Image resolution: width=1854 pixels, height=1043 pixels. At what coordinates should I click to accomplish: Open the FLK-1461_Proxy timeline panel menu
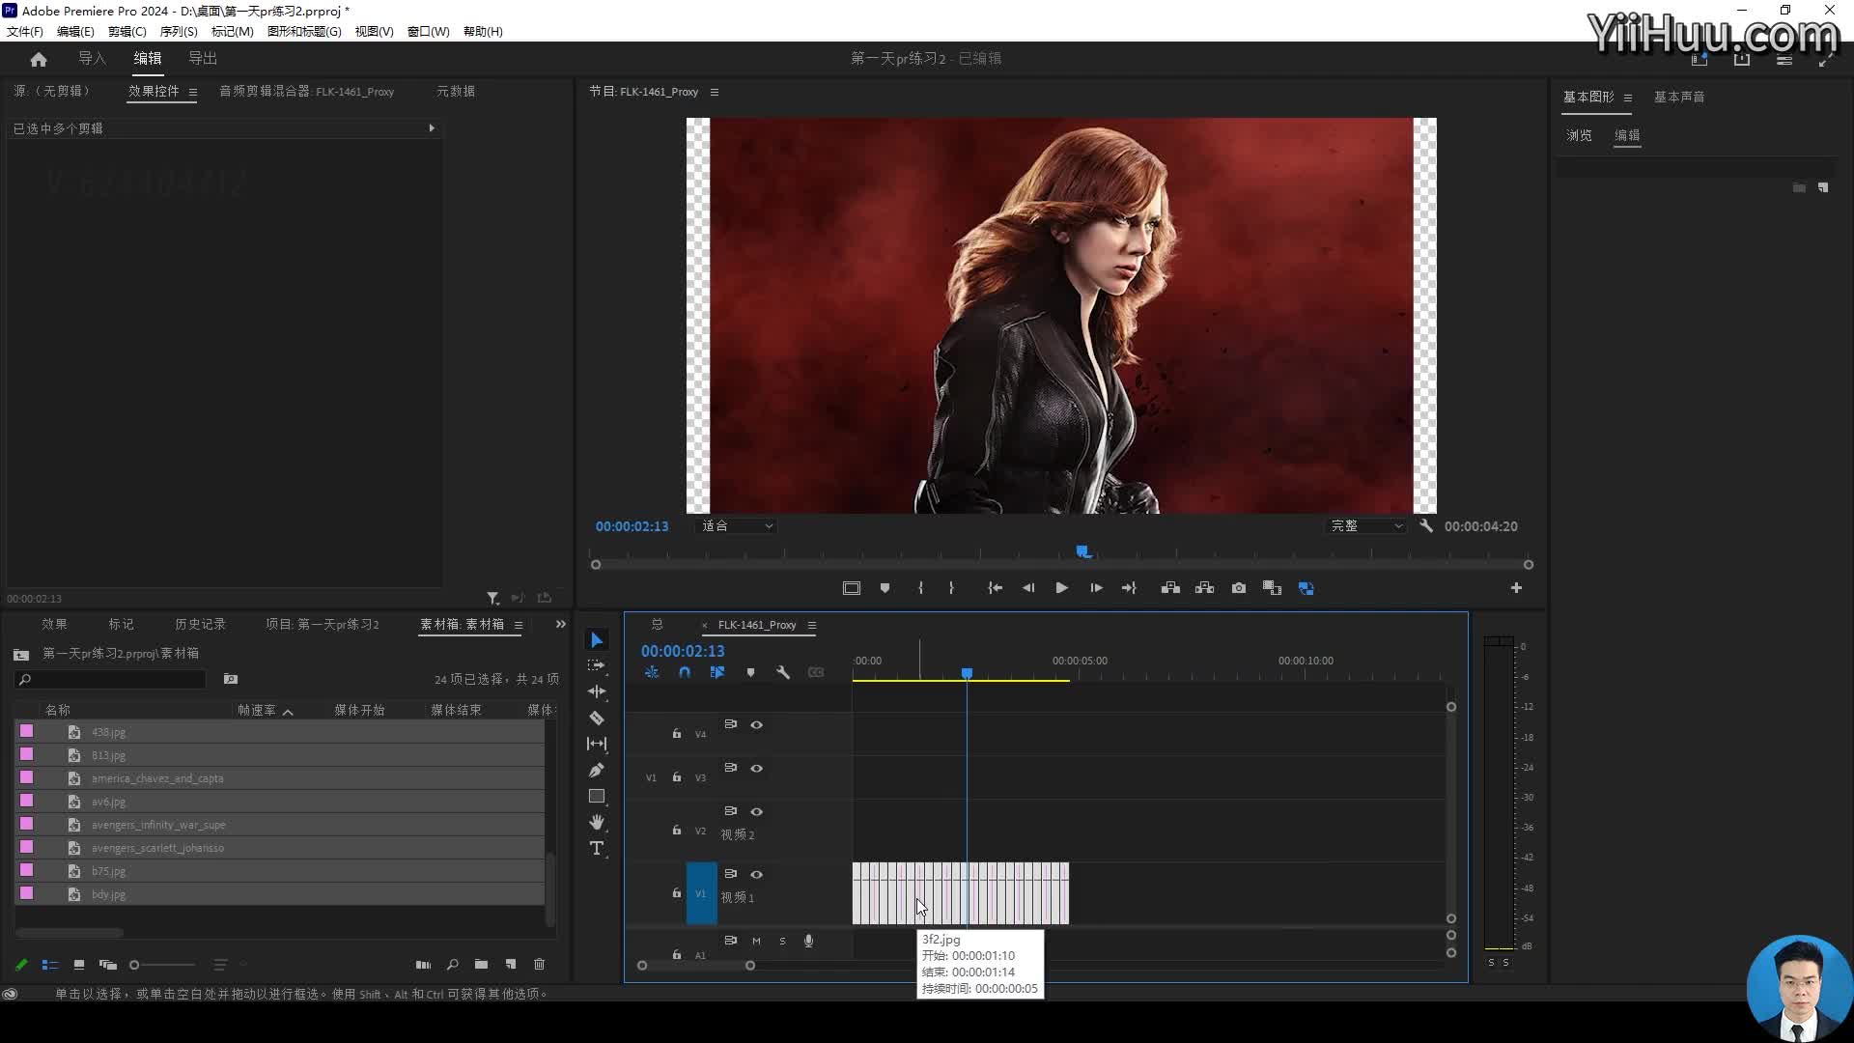point(812,625)
